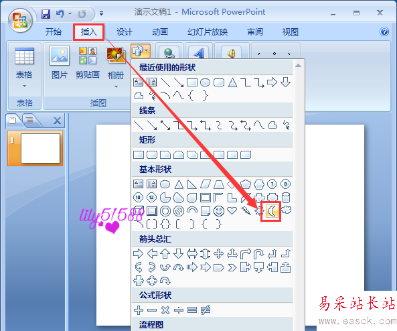Choose the left arrow in 箭头总汇
397x331 pixels.
tap(152, 253)
